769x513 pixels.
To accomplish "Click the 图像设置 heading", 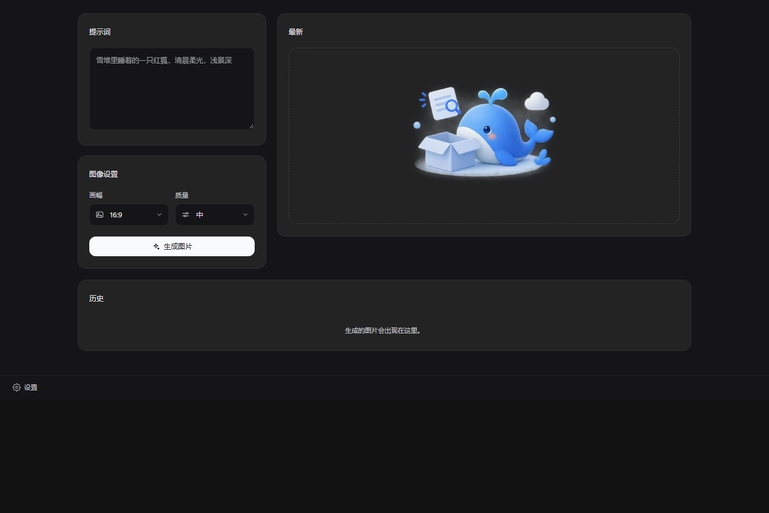I will point(104,174).
